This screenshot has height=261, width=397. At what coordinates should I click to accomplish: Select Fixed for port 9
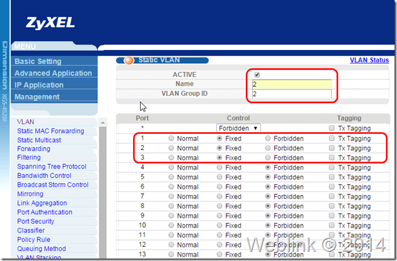(219, 215)
